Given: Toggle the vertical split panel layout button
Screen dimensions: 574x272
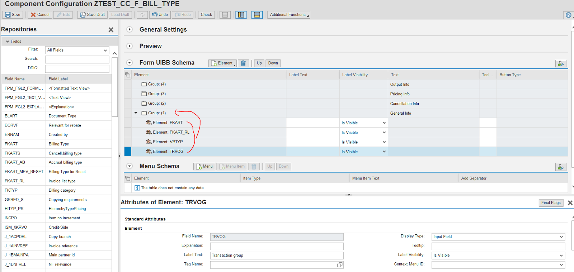Looking at the screenshot, I should tap(241, 15).
